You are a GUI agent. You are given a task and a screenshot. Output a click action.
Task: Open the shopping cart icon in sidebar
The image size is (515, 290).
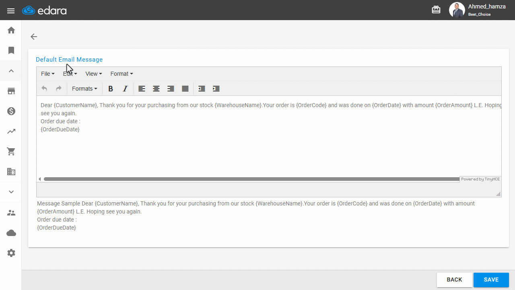coord(11,151)
